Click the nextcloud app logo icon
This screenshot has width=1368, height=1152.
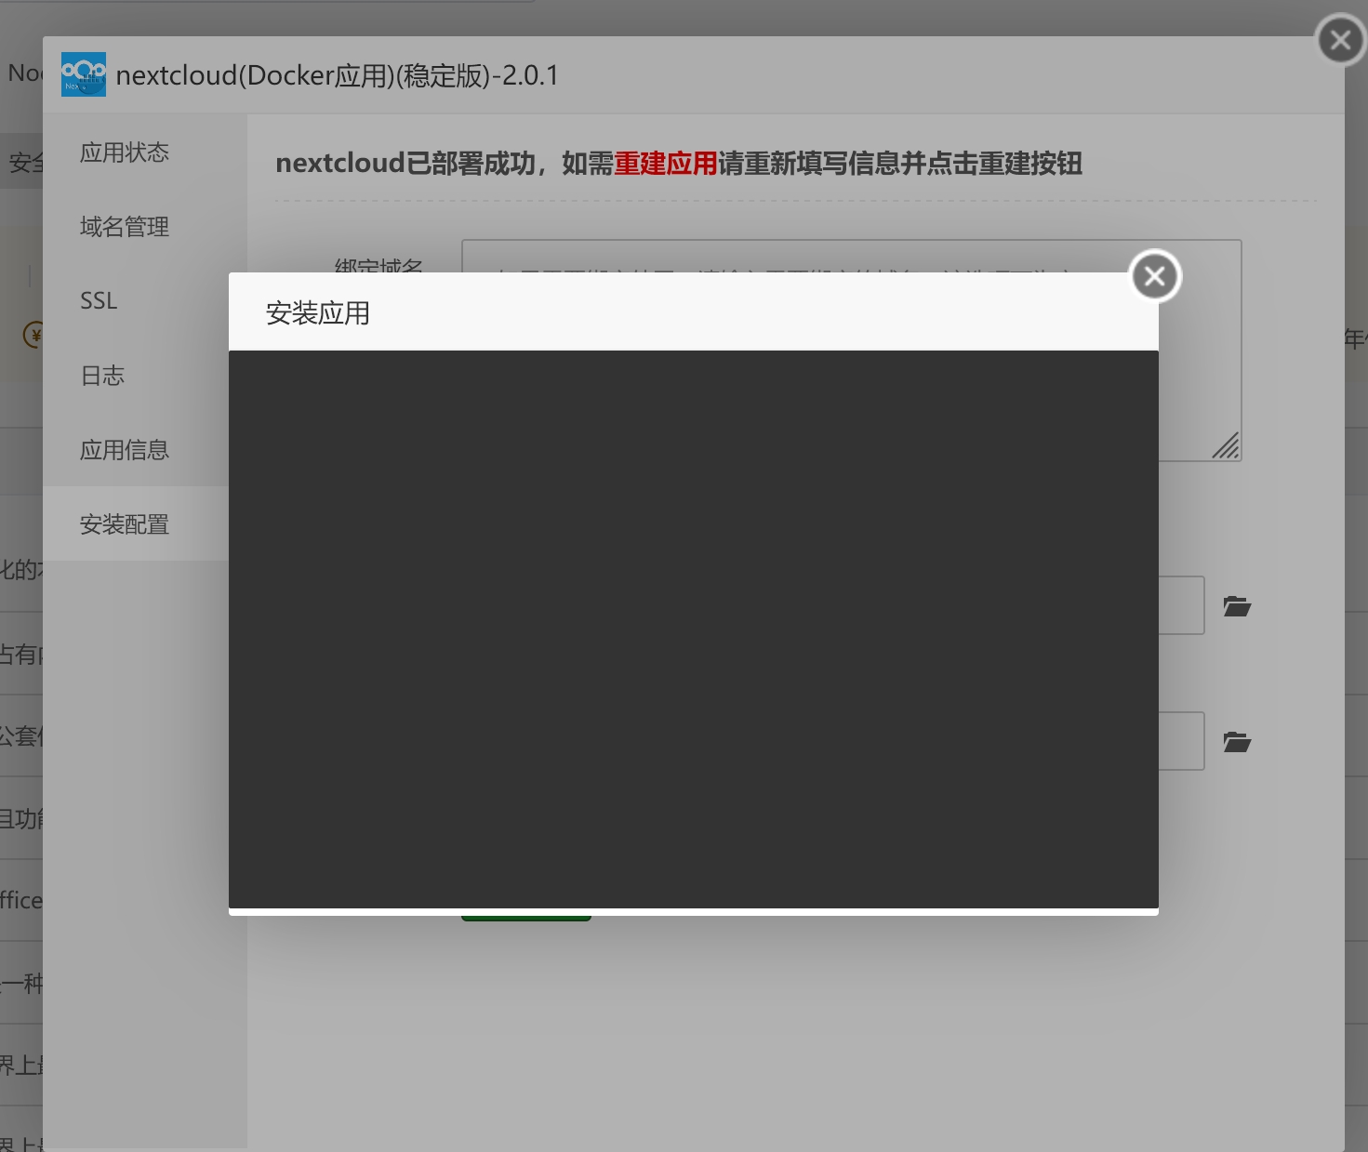click(x=84, y=74)
